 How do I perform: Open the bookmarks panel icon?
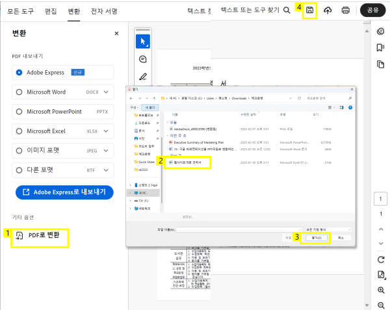(x=380, y=47)
